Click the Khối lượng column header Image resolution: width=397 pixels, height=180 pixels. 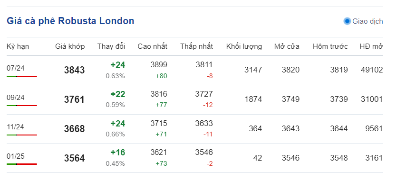coord(244,46)
